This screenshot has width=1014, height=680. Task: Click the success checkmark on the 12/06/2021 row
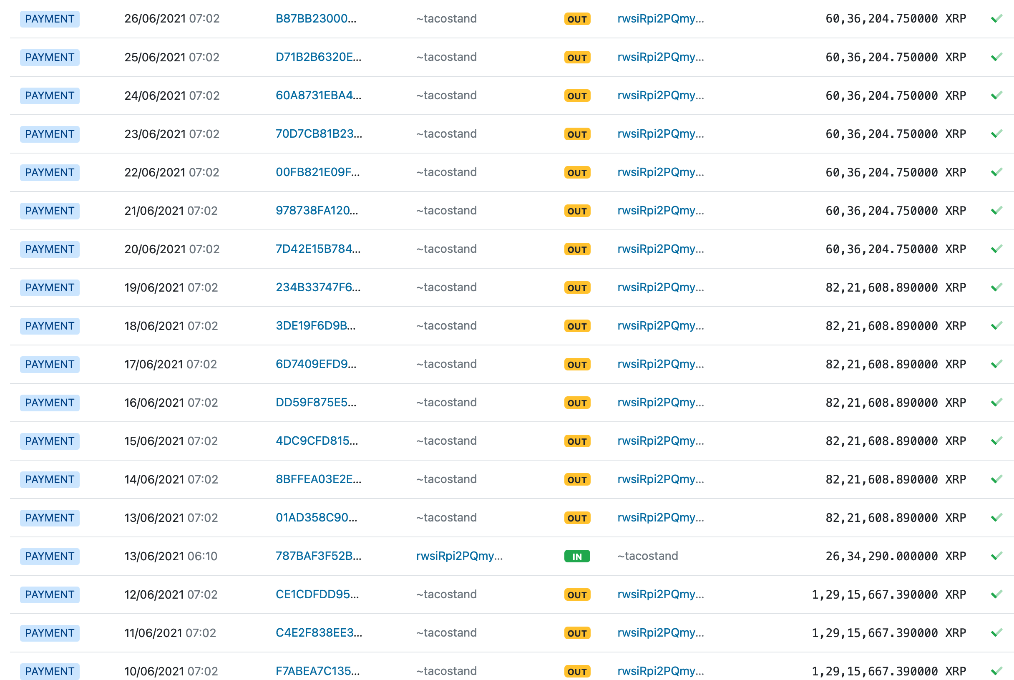point(996,594)
